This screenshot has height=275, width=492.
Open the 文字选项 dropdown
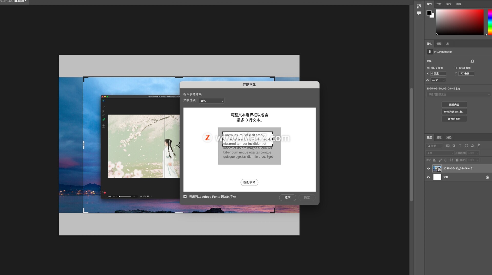[x=212, y=101]
